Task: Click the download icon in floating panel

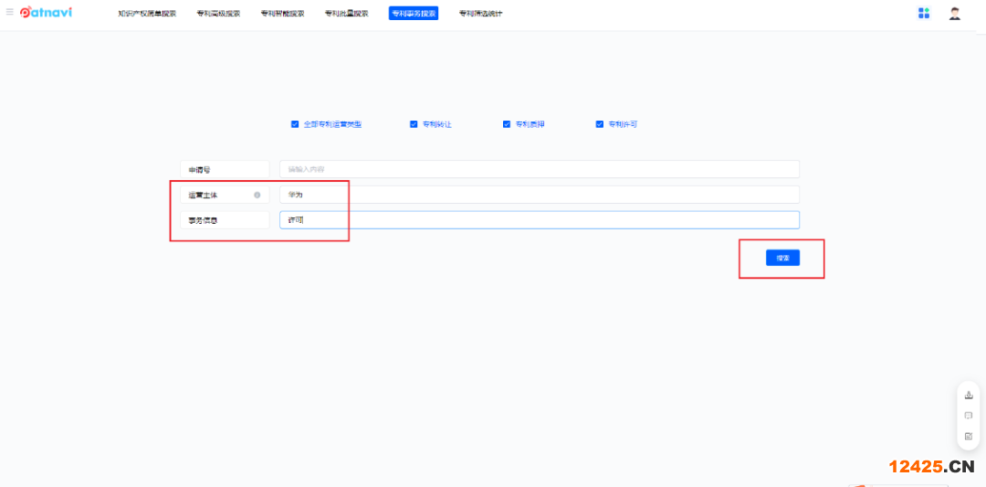Action: 969,395
